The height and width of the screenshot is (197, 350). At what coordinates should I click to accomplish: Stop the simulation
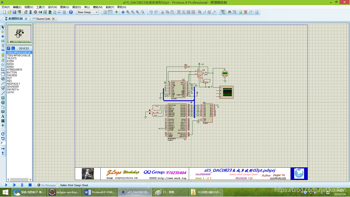click(30, 185)
